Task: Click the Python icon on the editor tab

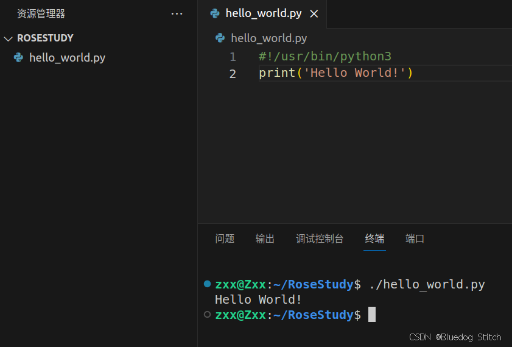Action: pos(215,13)
